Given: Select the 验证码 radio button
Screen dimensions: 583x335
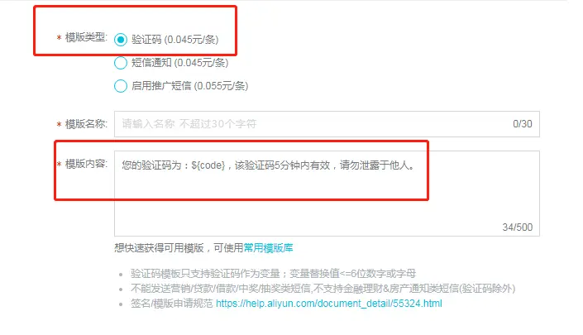Looking at the screenshot, I should pos(121,40).
